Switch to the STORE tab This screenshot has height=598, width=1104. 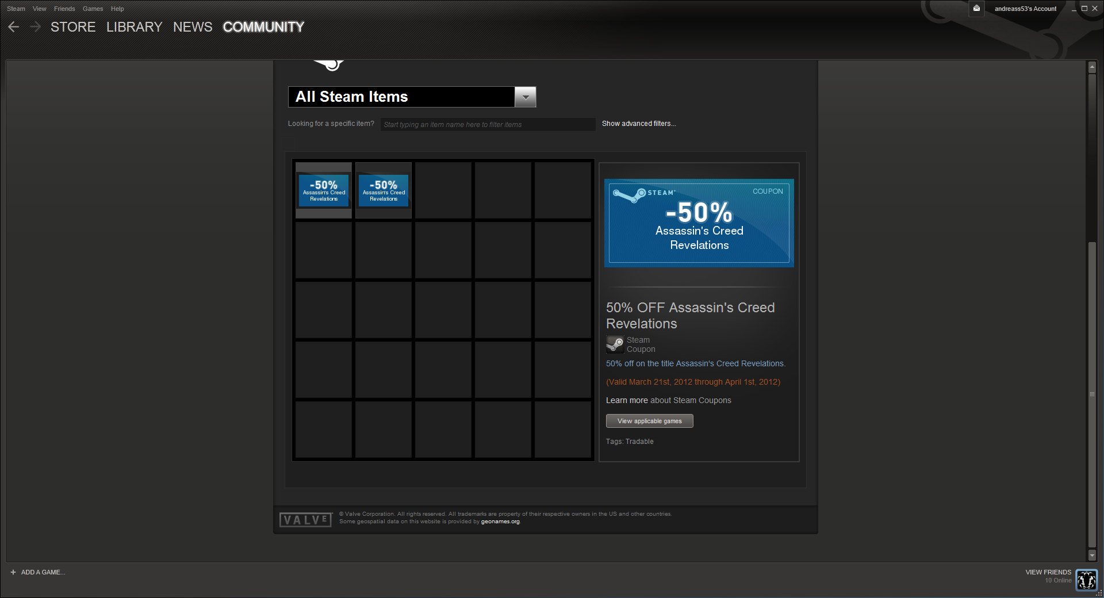73,27
